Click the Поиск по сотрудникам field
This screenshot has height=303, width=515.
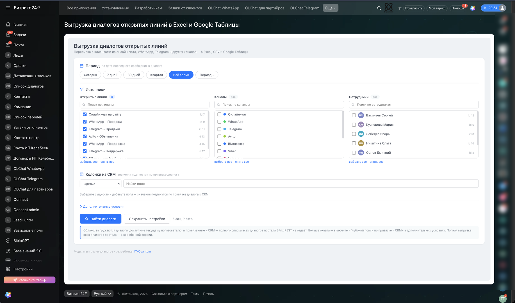[x=414, y=105]
